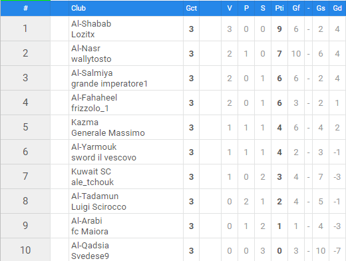The height and width of the screenshot is (261, 346).
Task: Sort standings by Gct header
Action: (192, 8)
